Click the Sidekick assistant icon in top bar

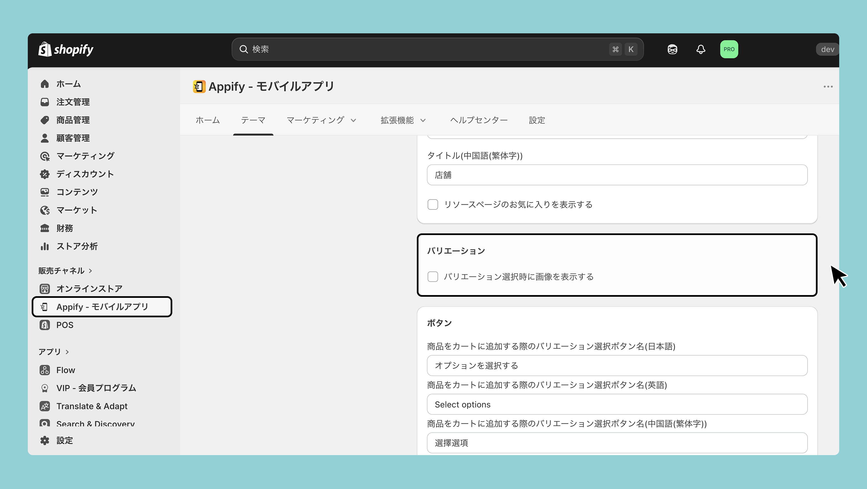tap(672, 49)
